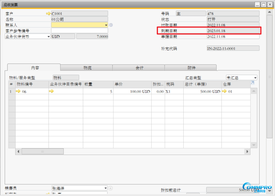Click the grid's horizontal scroll left arrow
Screen dimensions: 275x196
point(19,151)
